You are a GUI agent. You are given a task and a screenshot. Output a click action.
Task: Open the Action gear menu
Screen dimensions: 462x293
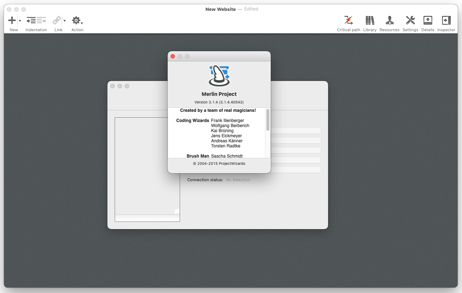click(x=77, y=21)
